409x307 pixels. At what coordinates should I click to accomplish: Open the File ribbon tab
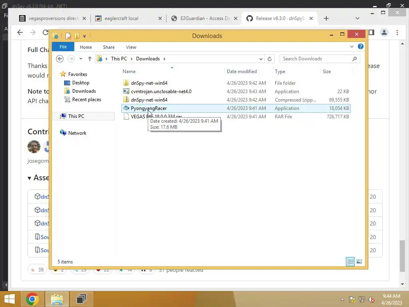[63, 47]
